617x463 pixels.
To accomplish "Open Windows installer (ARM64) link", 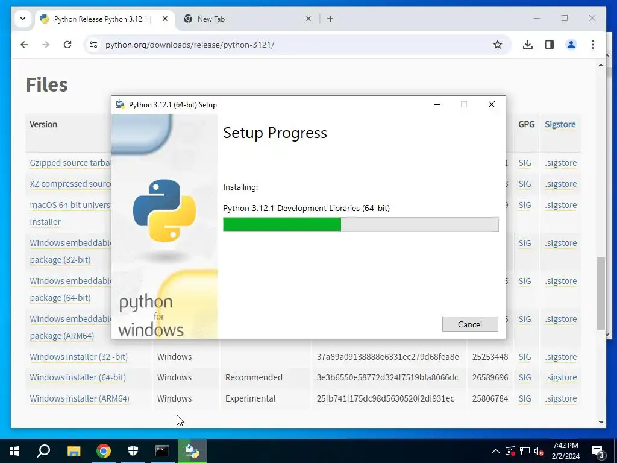I will 80,398.
